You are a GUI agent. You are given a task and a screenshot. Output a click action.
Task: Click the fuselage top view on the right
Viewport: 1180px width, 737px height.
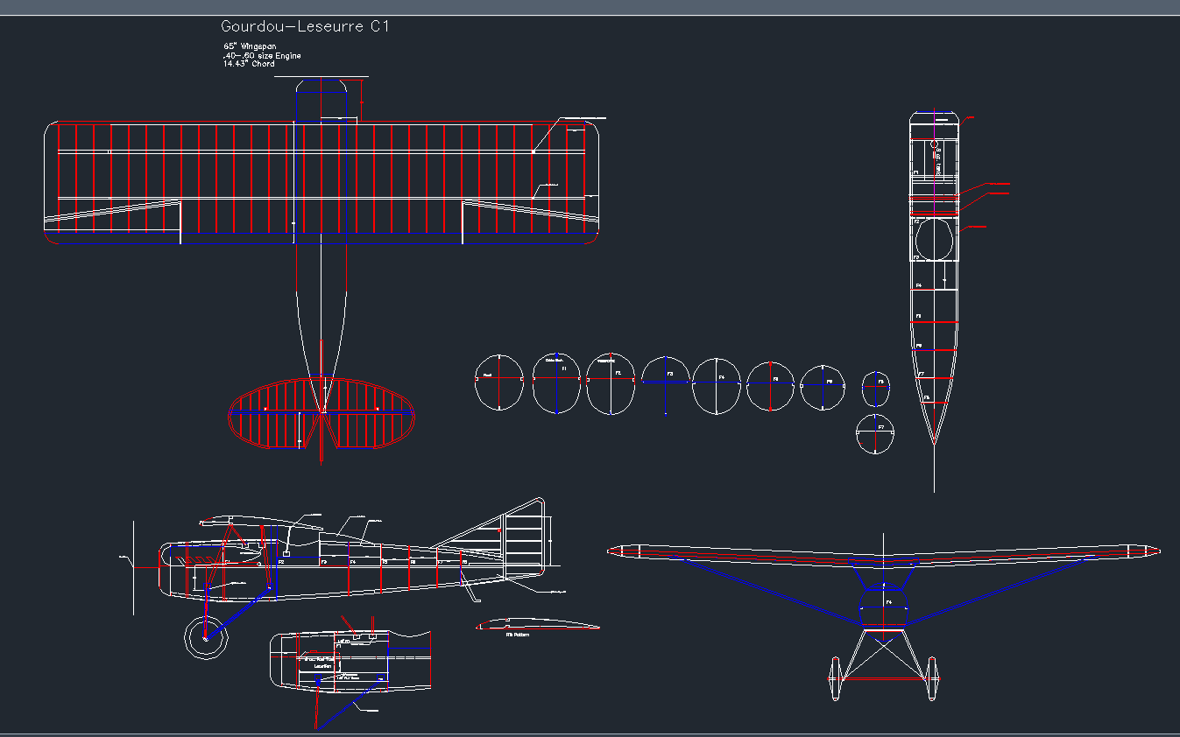[937, 263]
